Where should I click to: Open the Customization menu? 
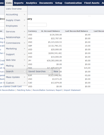[x=73, y=3]
